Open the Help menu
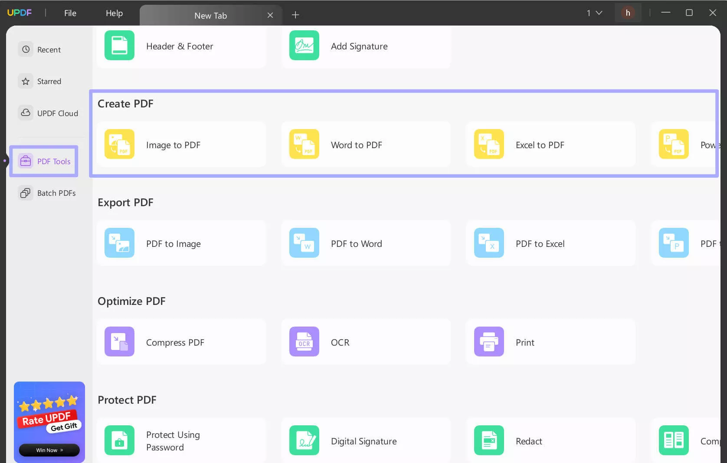727x463 pixels. [114, 13]
